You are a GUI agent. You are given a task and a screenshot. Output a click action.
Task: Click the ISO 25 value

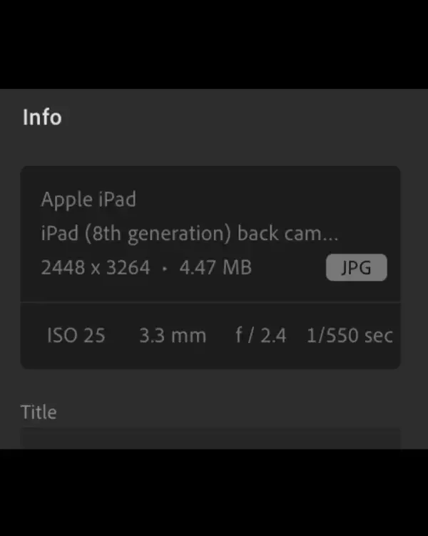tap(76, 335)
